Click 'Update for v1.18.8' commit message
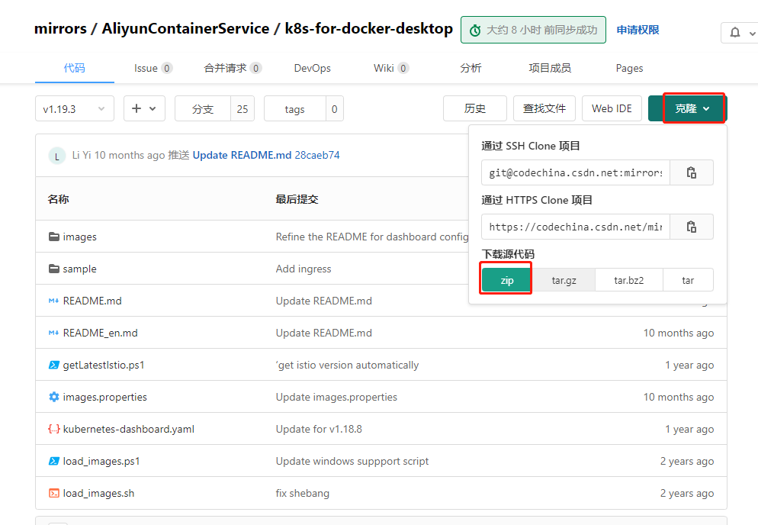 [319, 429]
